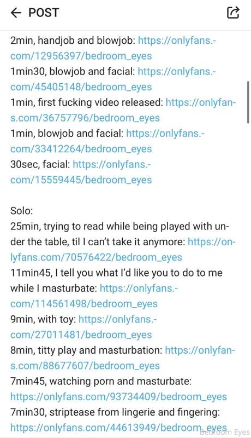Open the link ending 70576422/bedroom_eyes
The height and width of the screenshot is (438, 251).
[96, 257]
